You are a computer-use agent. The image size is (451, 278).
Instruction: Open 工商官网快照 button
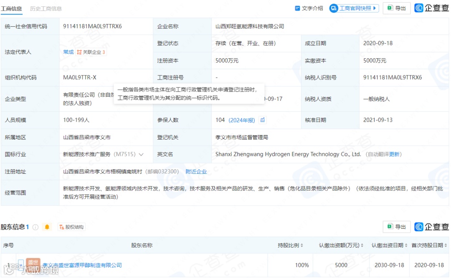[x=354, y=8]
